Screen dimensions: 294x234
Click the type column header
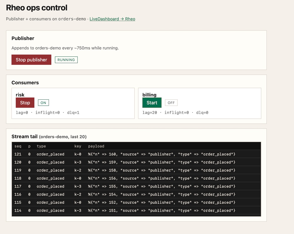[41, 146]
